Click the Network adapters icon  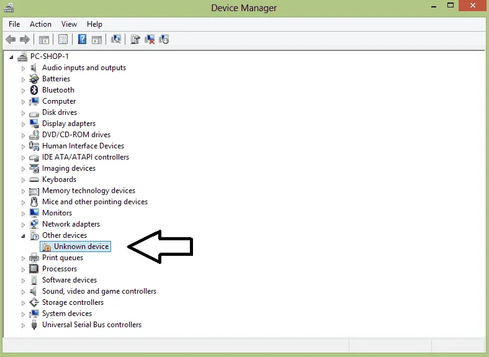tap(34, 224)
